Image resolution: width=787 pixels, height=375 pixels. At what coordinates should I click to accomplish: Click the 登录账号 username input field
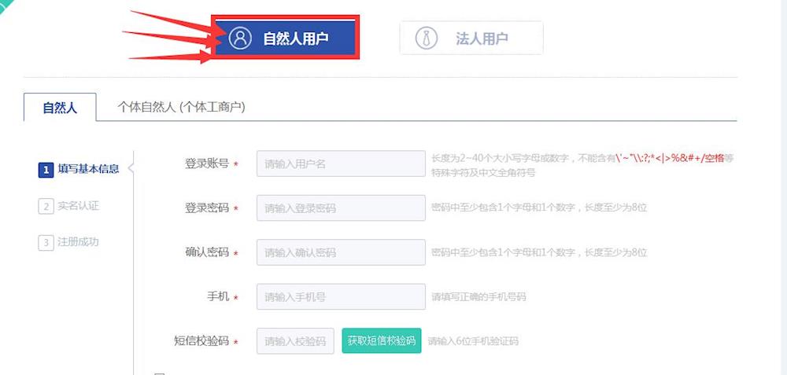341,164
